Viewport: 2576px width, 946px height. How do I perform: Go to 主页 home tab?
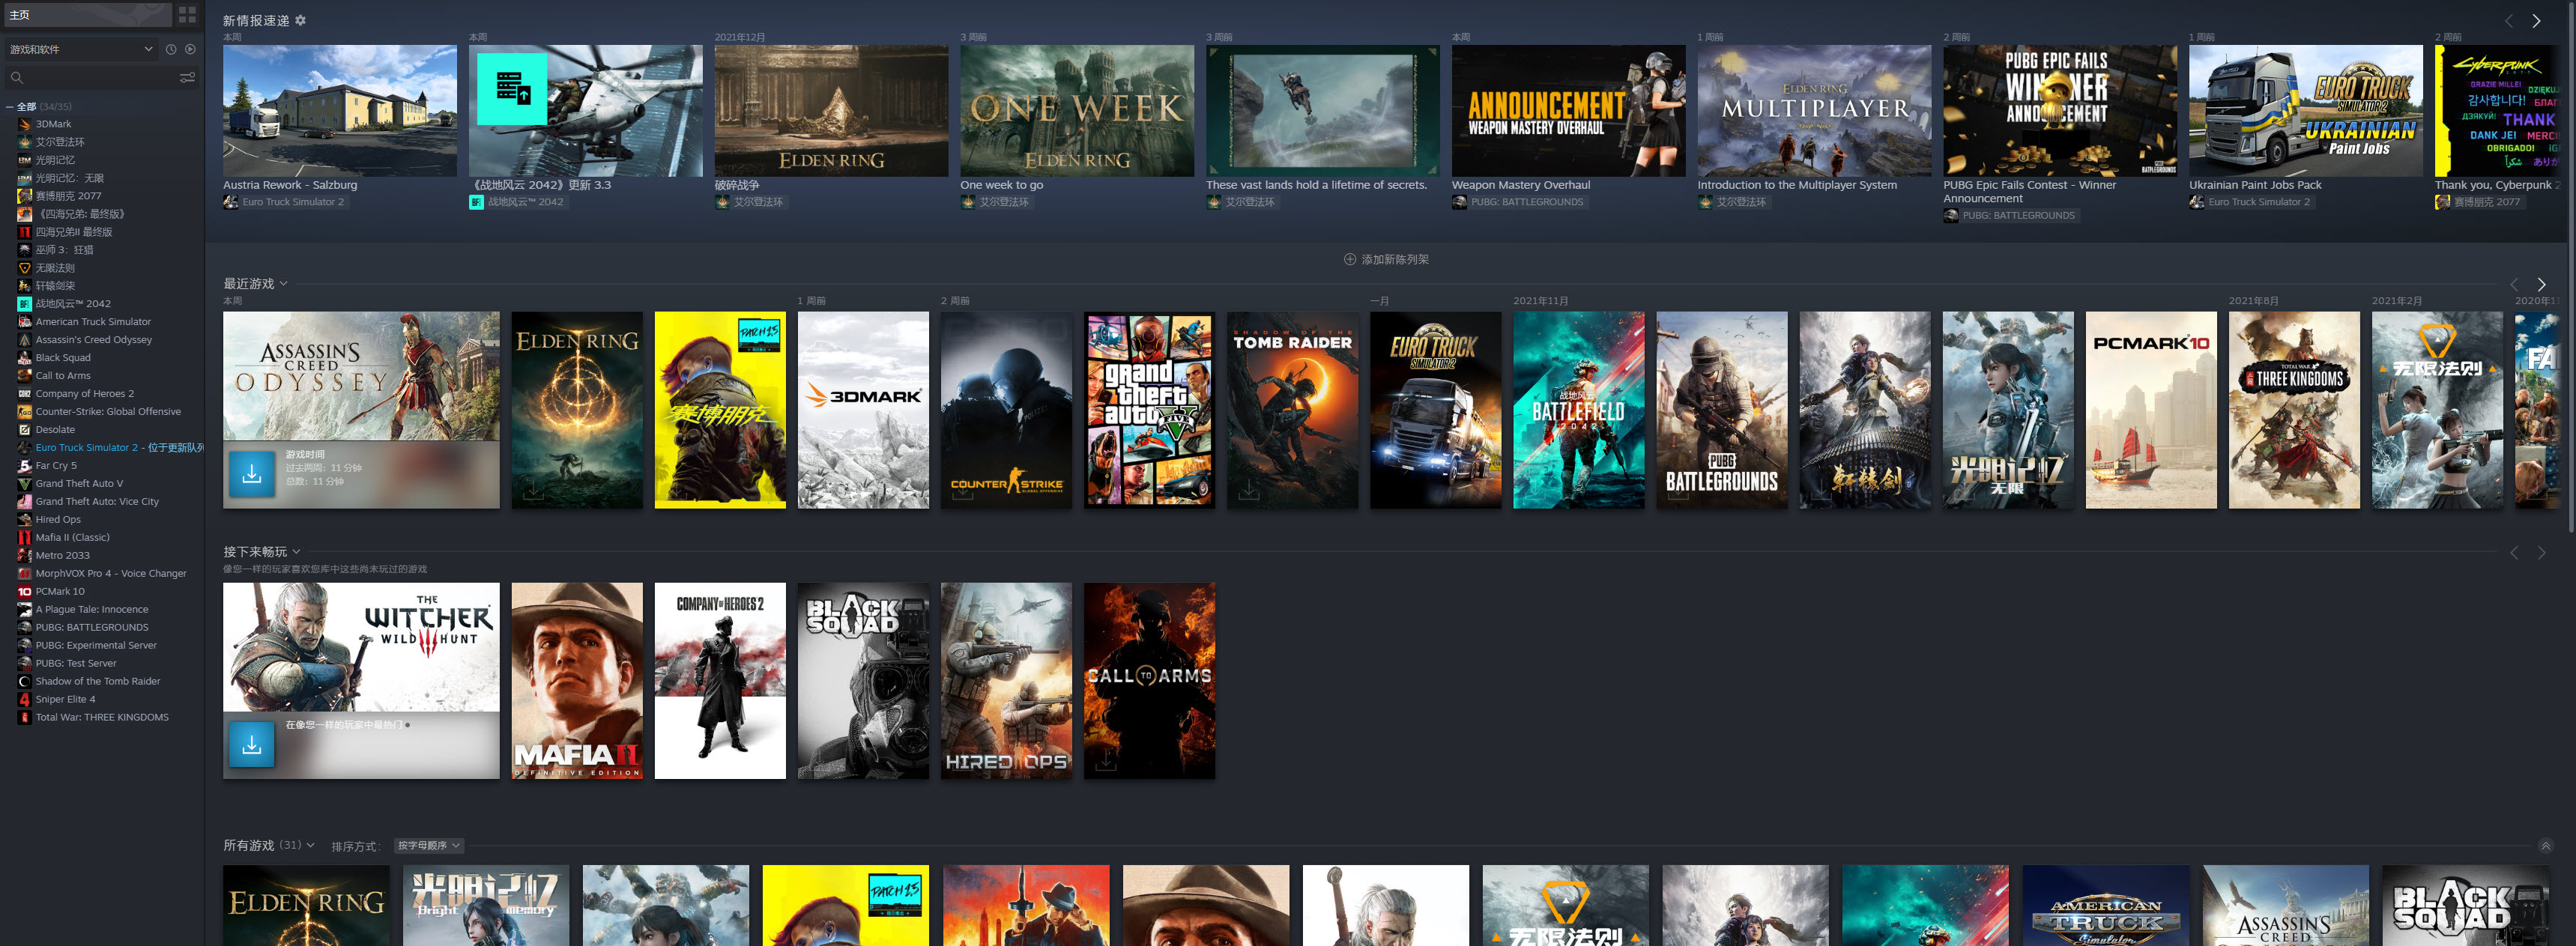pyautogui.click(x=20, y=15)
